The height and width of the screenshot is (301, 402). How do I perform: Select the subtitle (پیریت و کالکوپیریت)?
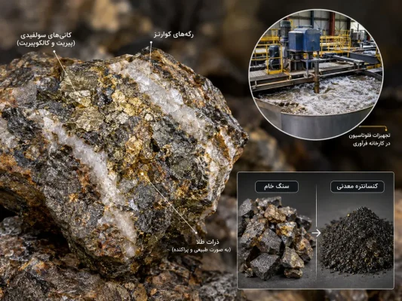[x=46, y=44]
